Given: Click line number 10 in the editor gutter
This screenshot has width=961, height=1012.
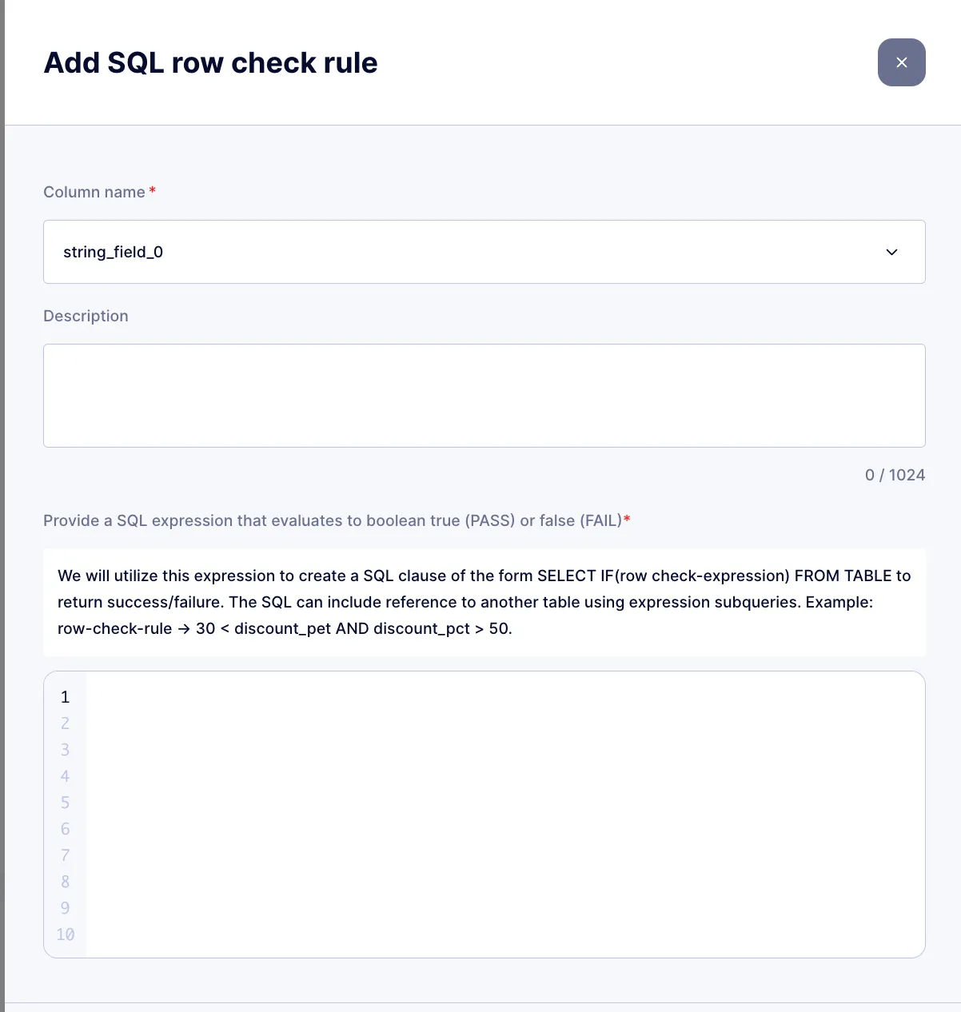Looking at the screenshot, I should [65, 934].
